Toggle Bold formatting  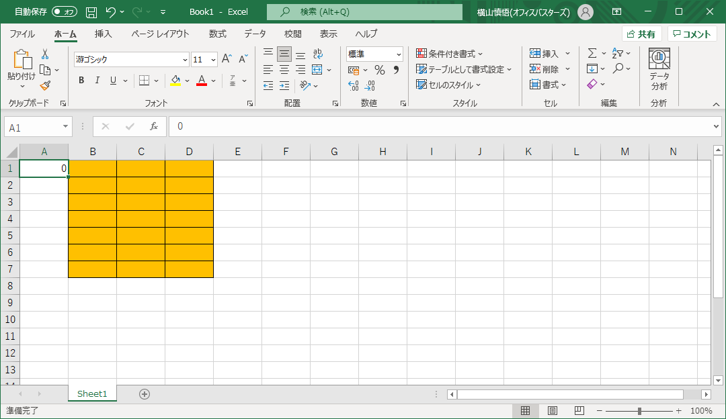click(81, 81)
